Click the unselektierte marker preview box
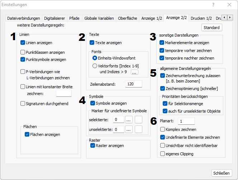This screenshot has width=238, height=180. point(139,129)
